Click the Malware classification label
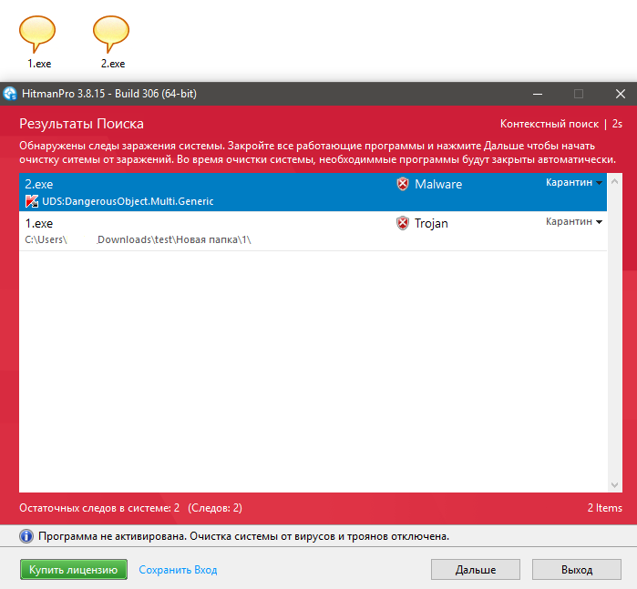The image size is (637, 589). click(438, 184)
